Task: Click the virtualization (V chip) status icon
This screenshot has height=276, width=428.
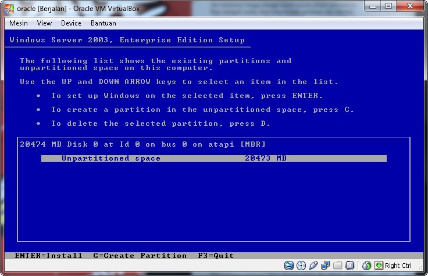Action: coord(349,266)
